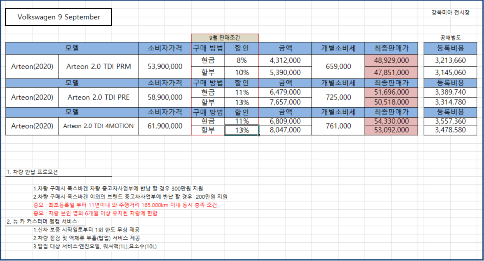Select the 8% discount cell
Viewport: 484px width, 261px height.
pyautogui.click(x=241, y=60)
